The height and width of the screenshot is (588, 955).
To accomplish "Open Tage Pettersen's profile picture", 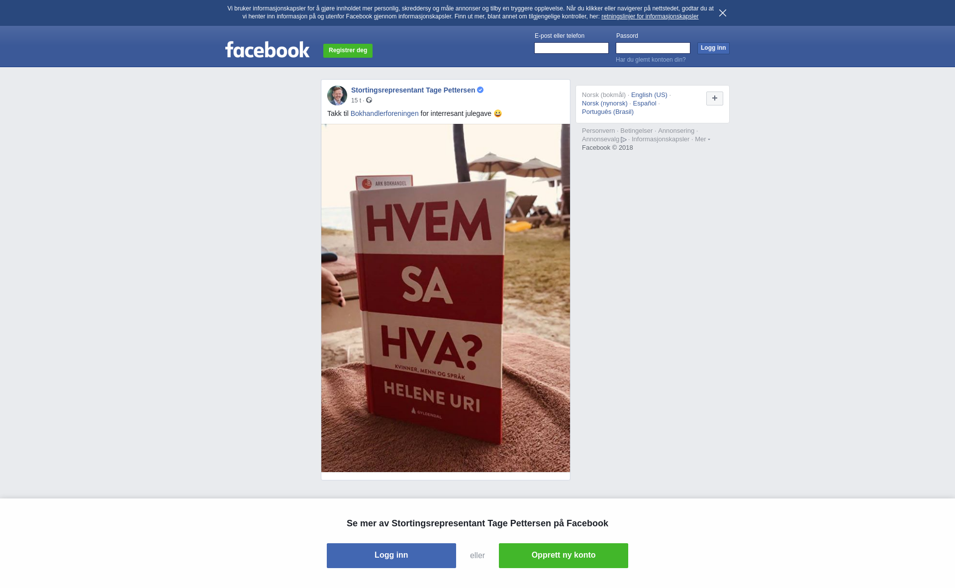I will [337, 96].
